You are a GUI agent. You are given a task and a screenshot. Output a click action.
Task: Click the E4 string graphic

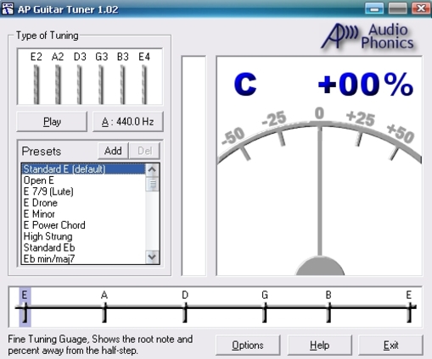144,84
